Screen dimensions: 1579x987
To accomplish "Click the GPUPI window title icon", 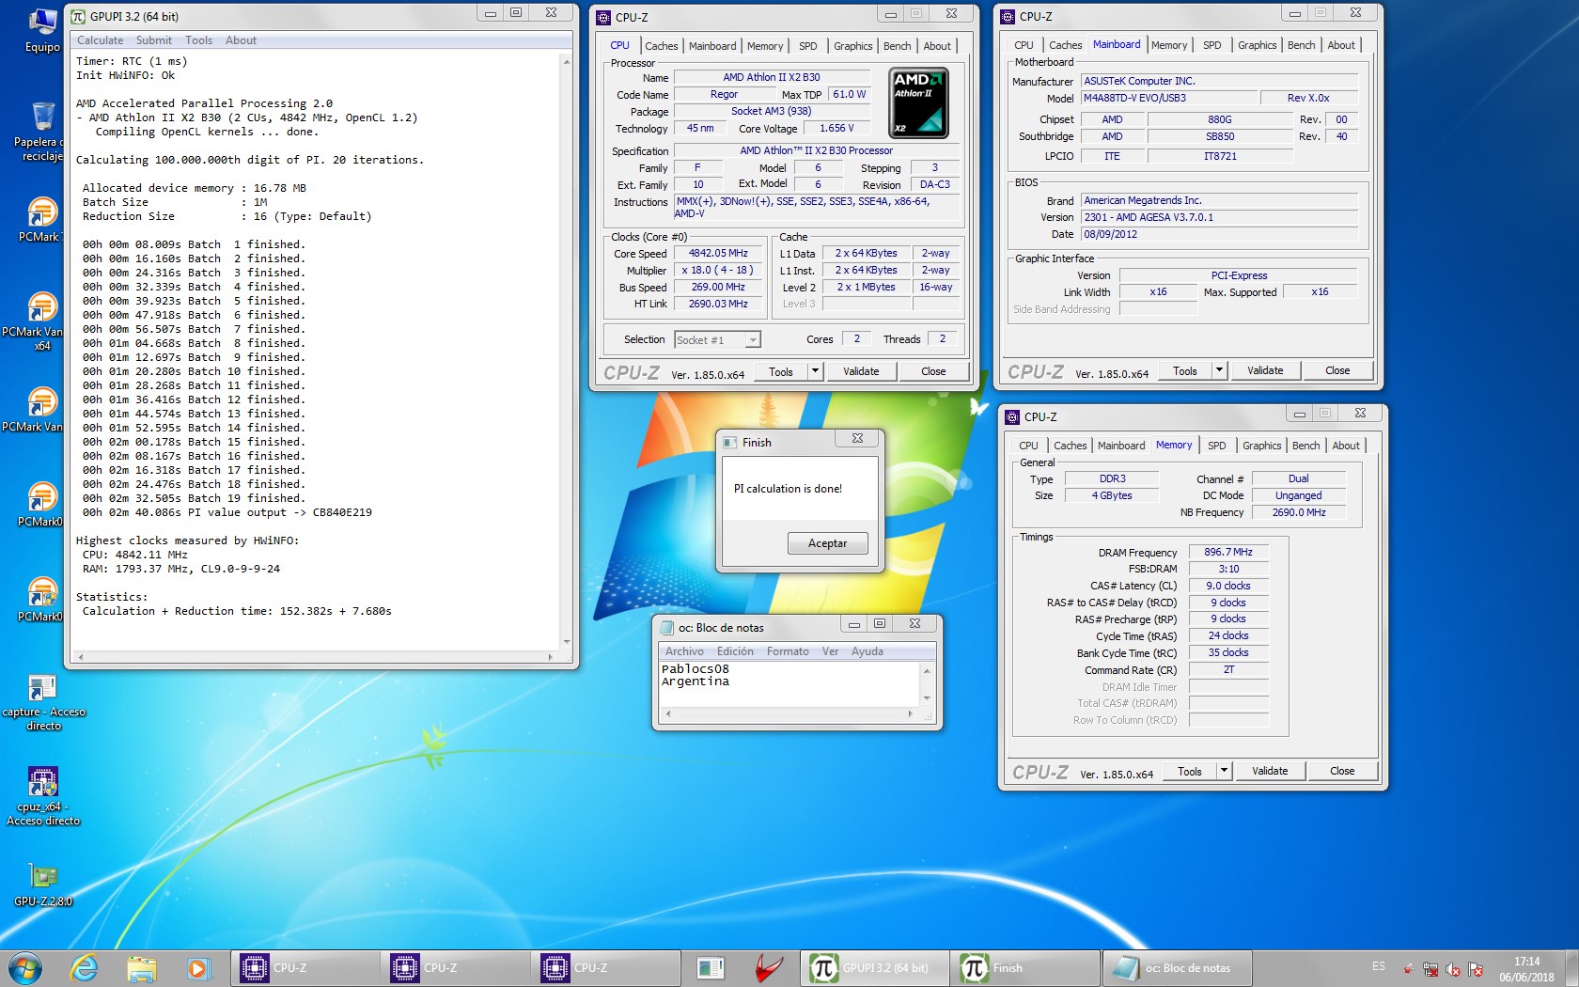I will tap(78, 16).
